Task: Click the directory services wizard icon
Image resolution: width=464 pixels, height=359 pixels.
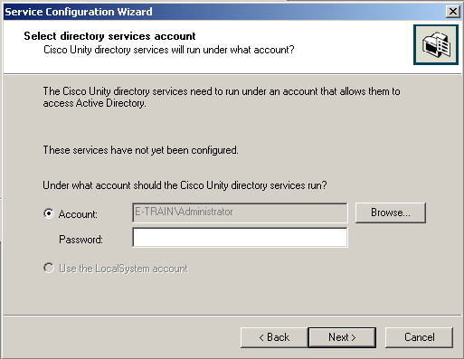Action: pyautogui.click(x=436, y=45)
